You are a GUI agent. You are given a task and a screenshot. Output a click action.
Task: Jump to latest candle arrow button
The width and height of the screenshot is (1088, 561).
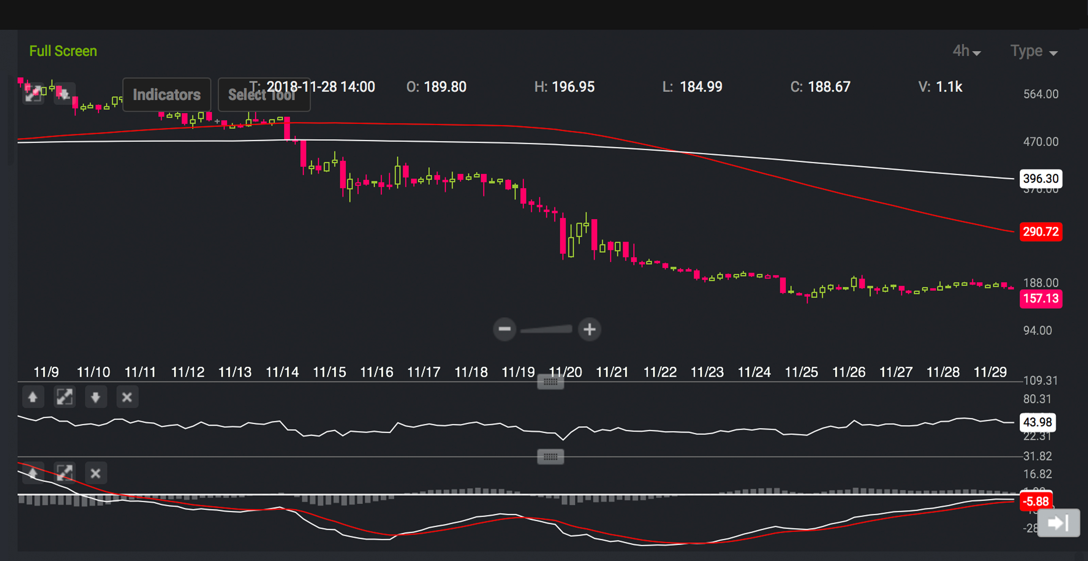pyautogui.click(x=1058, y=523)
